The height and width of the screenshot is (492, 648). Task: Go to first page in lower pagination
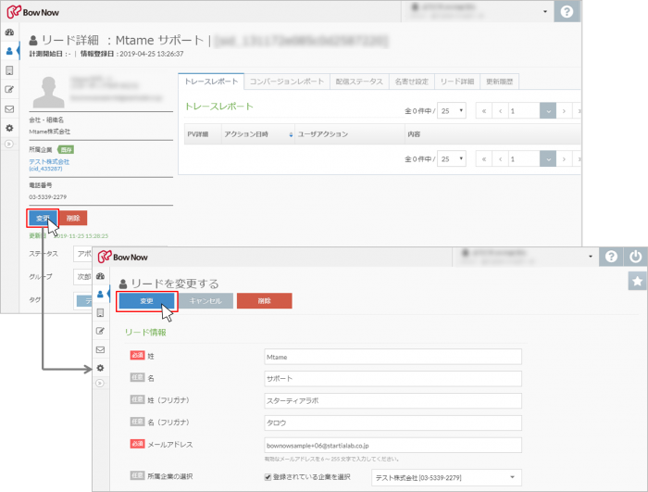pyautogui.click(x=484, y=158)
